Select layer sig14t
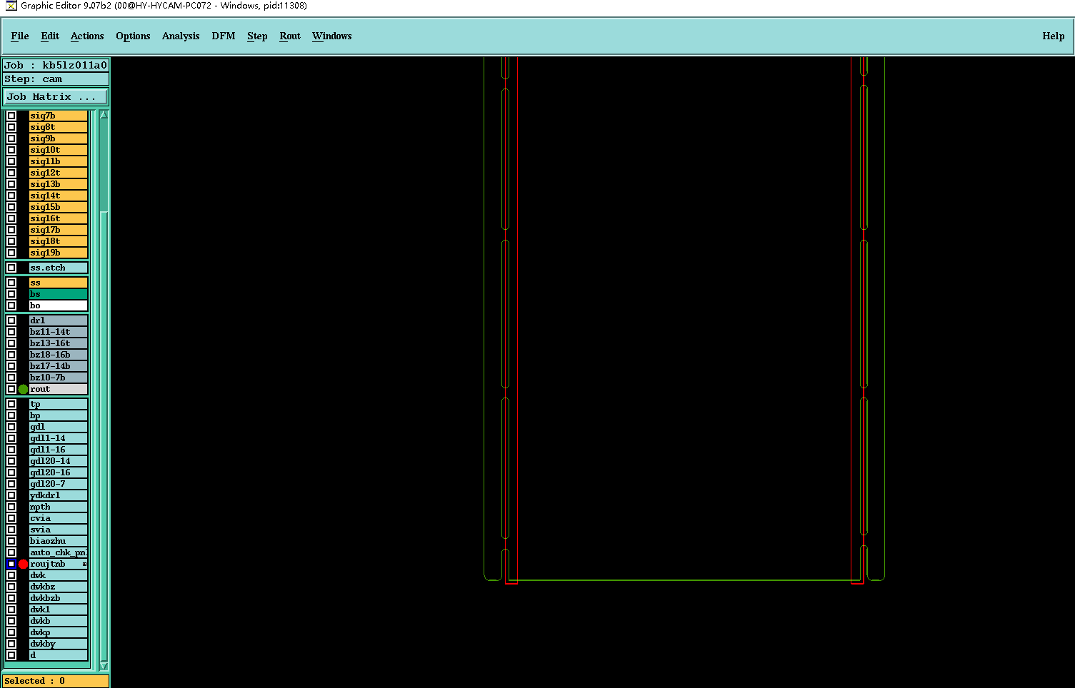 (58, 196)
